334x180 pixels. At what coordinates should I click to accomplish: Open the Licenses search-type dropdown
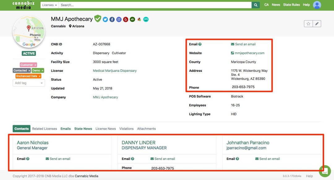tap(49, 5)
